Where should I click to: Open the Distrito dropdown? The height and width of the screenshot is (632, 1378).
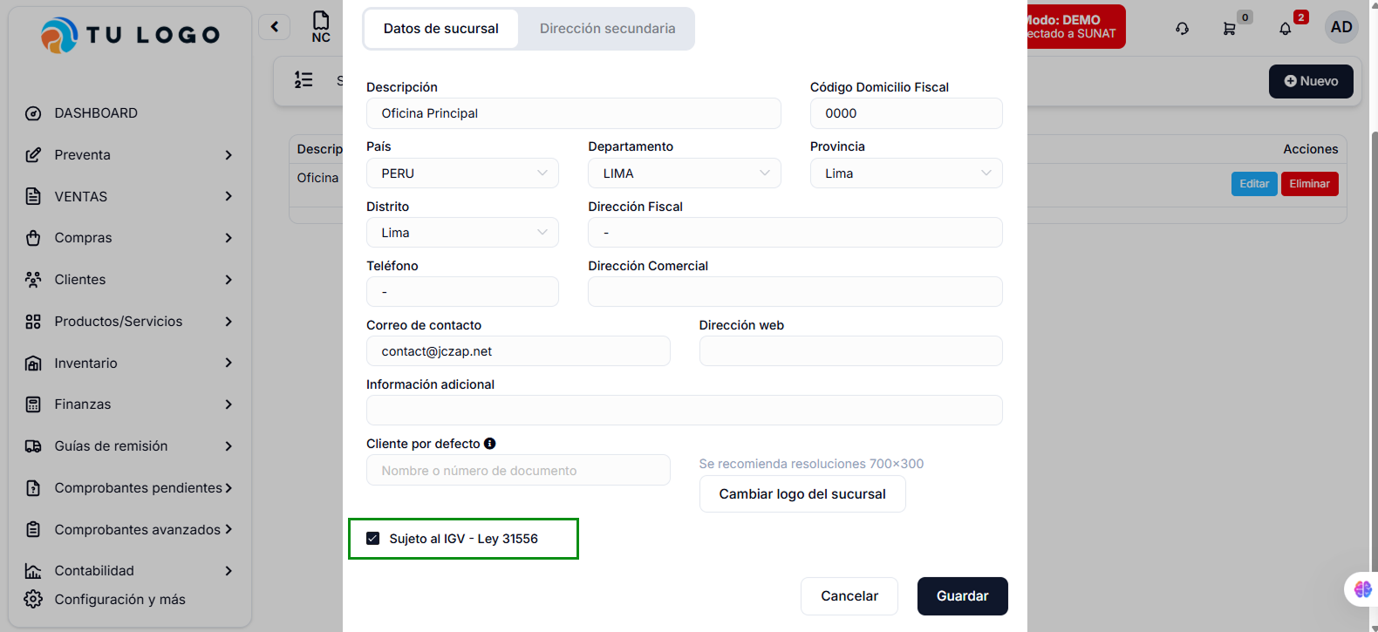(x=462, y=233)
